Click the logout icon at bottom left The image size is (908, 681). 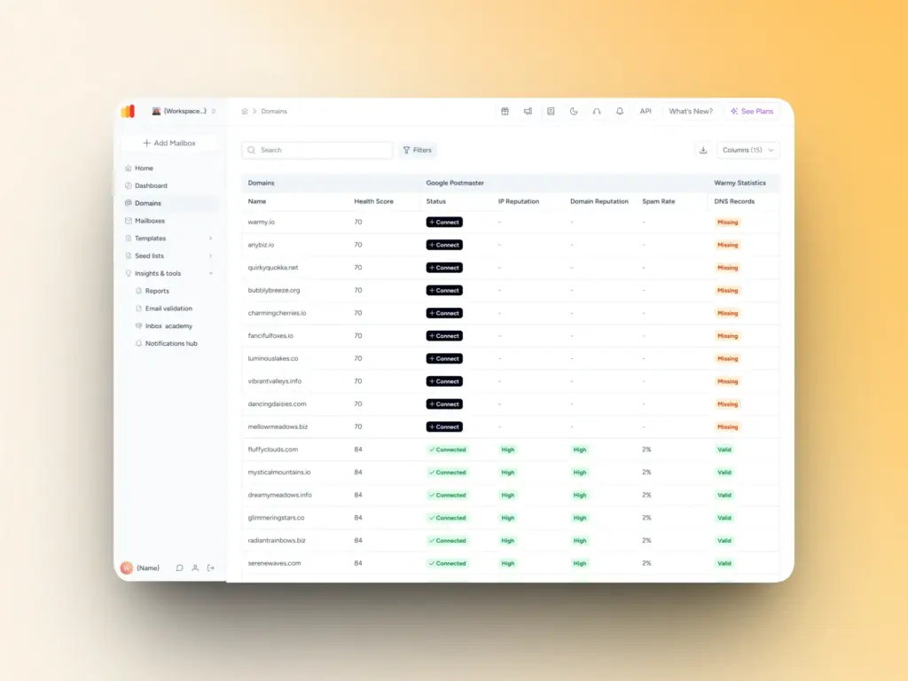[211, 567]
